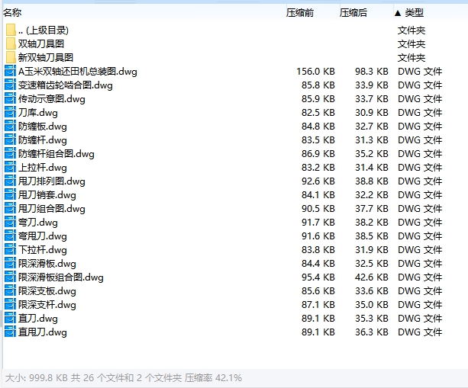This screenshot has width=468, height=388.
Task: Click the file name 直甩刀.dwg
Action: (x=43, y=332)
